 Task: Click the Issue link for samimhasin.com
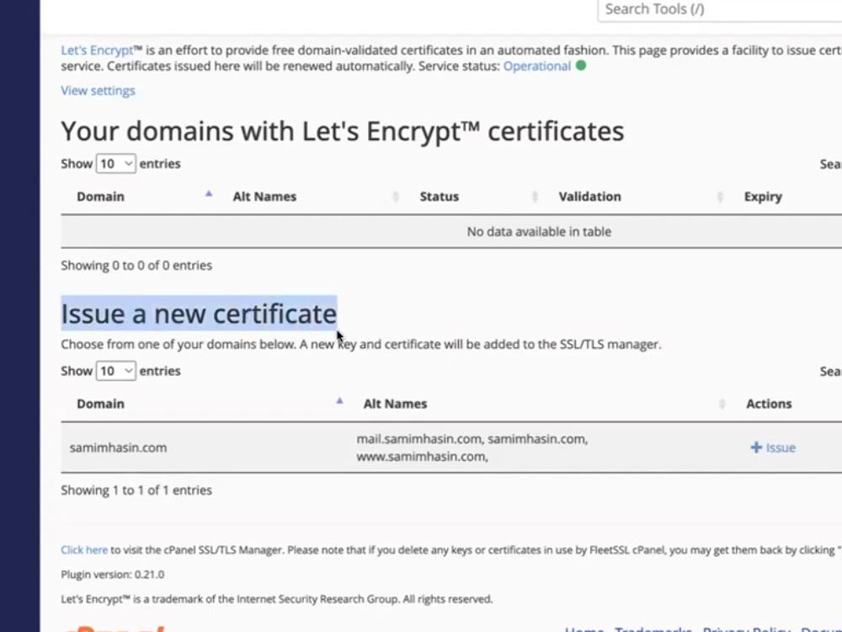(x=773, y=447)
